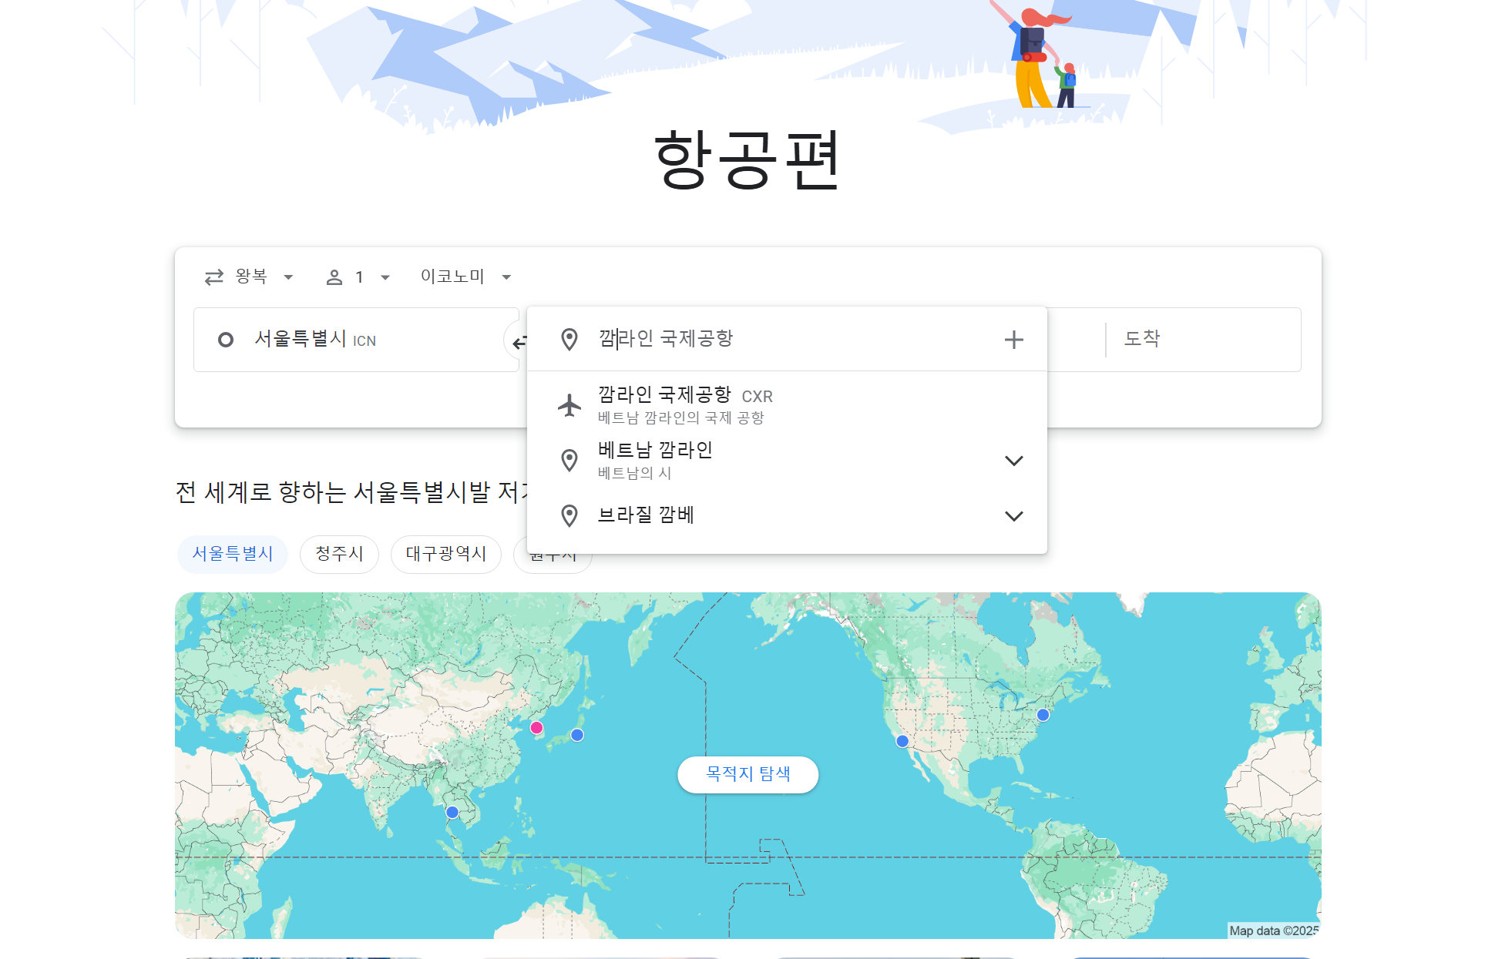This screenshot has height=959, width=1485.
Task: Open the passenger count dropdown
Action: tap(358, 277)
